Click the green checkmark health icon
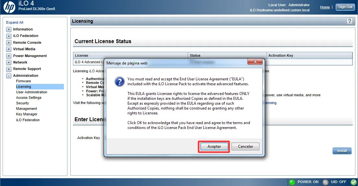358x186 pixels. click(354, 182)
